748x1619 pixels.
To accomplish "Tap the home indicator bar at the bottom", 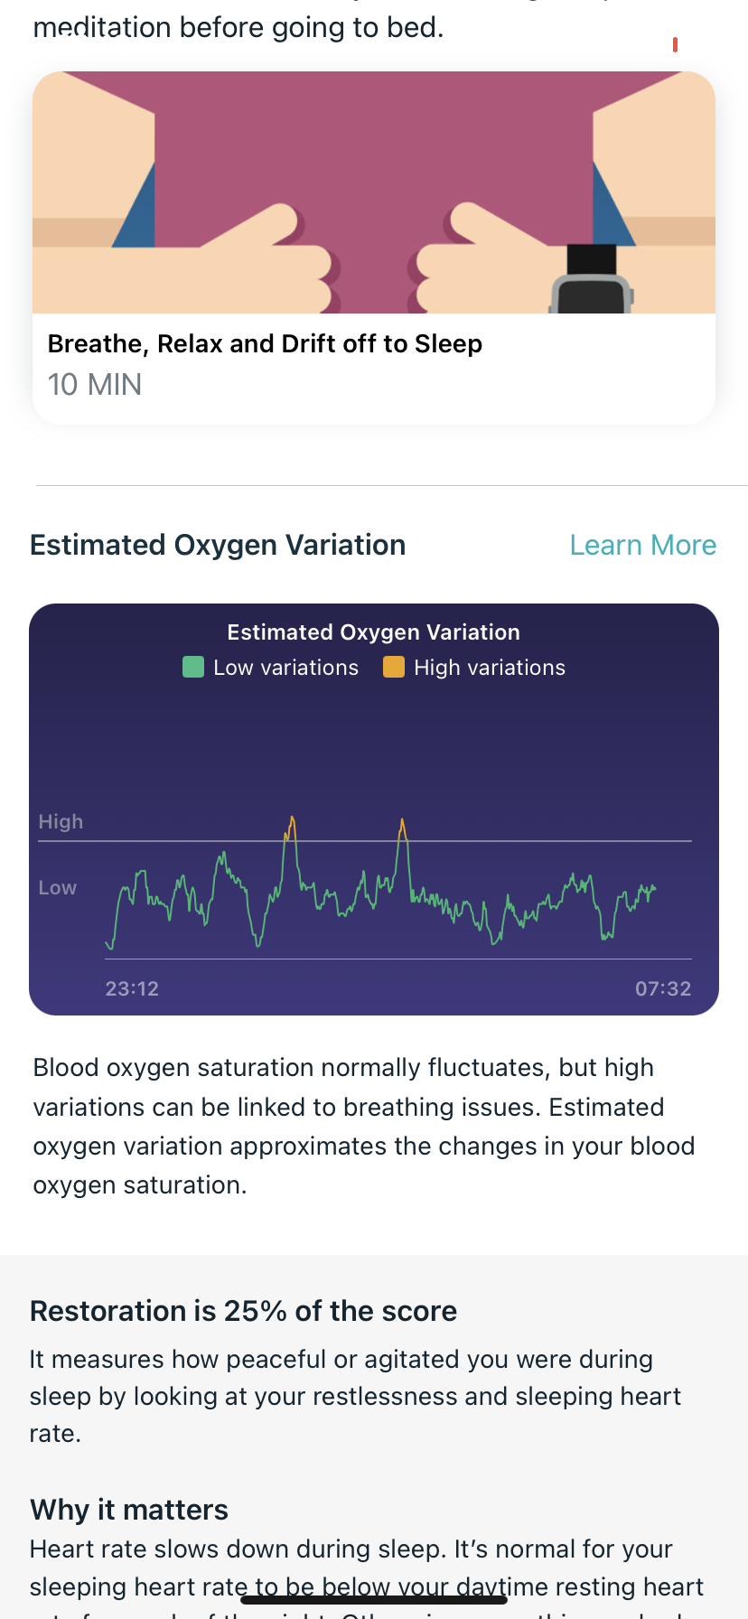I will click(374, 1599).
